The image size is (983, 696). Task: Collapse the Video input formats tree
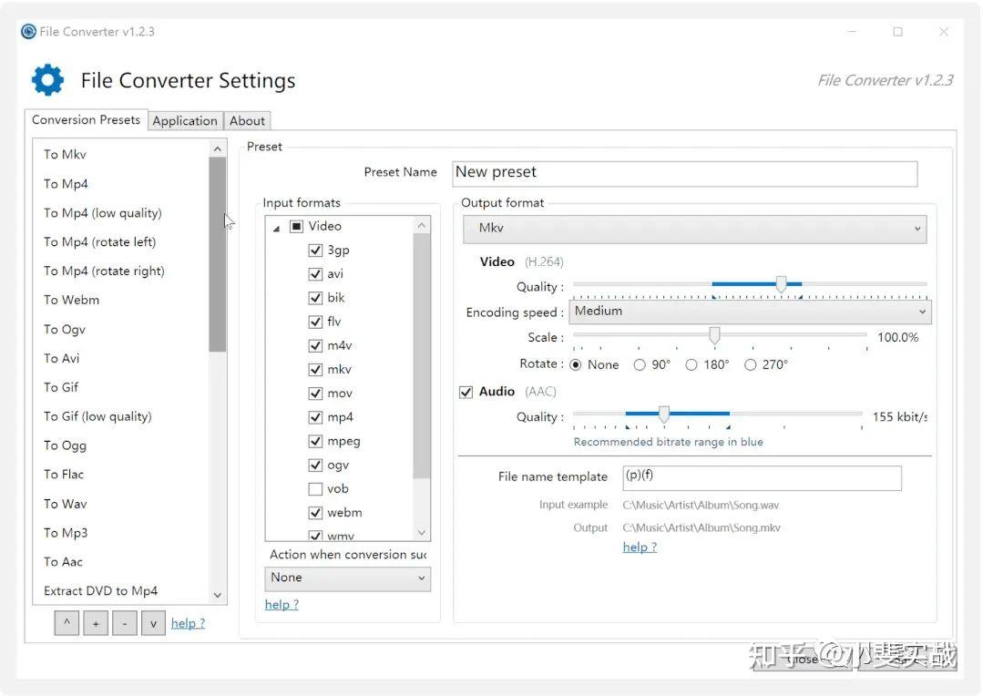[x=277, y=227]
